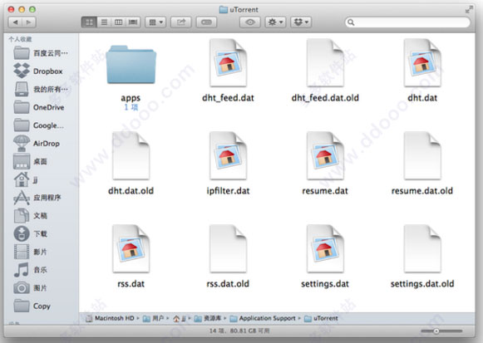Open OneDrive in the sidebar
The width and height of the screenshot is (483, 343).
(x=39, y=107)
